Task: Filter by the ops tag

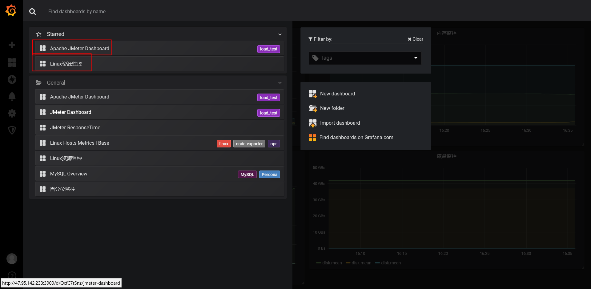Action: (274, 144)
